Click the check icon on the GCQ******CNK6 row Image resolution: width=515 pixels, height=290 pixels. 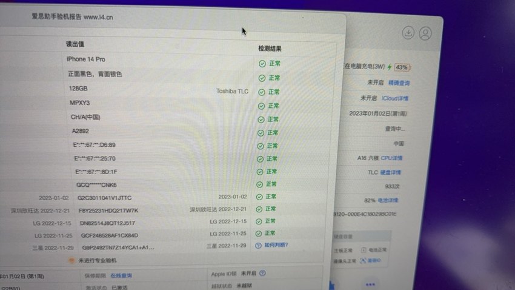click(259, 184)
